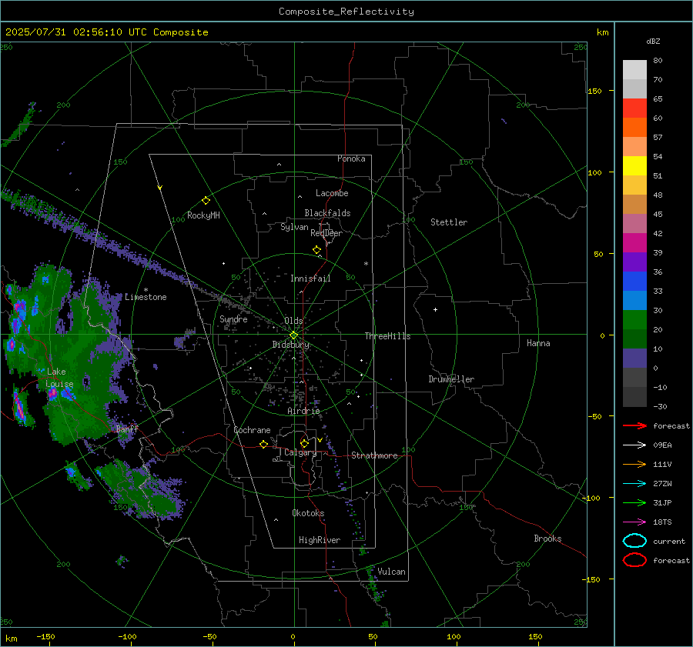Select the orange 111V arrow legend icon
693x647 pixels.
[634, 464]
